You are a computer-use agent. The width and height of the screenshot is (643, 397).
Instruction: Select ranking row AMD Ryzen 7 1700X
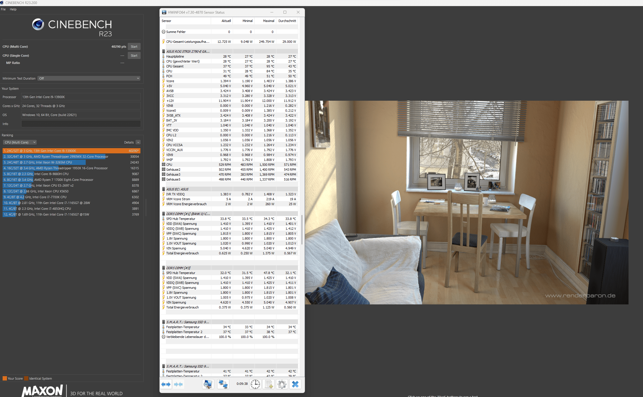pyautogui.click(x=72, y=180)
